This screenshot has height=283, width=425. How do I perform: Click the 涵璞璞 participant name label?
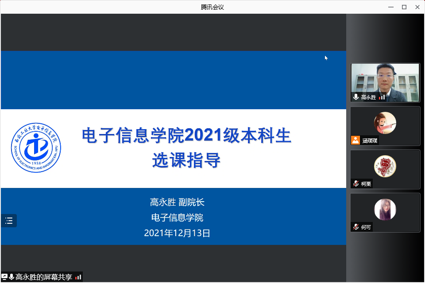point(370,141)
